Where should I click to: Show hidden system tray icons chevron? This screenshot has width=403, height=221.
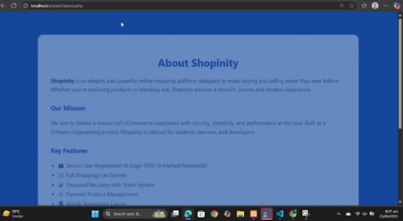point(339,214)
